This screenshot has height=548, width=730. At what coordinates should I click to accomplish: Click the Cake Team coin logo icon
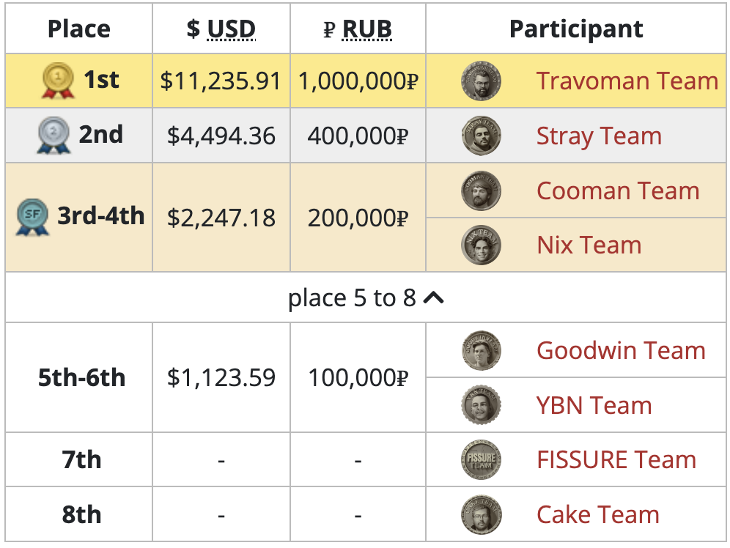coord(481,515)
